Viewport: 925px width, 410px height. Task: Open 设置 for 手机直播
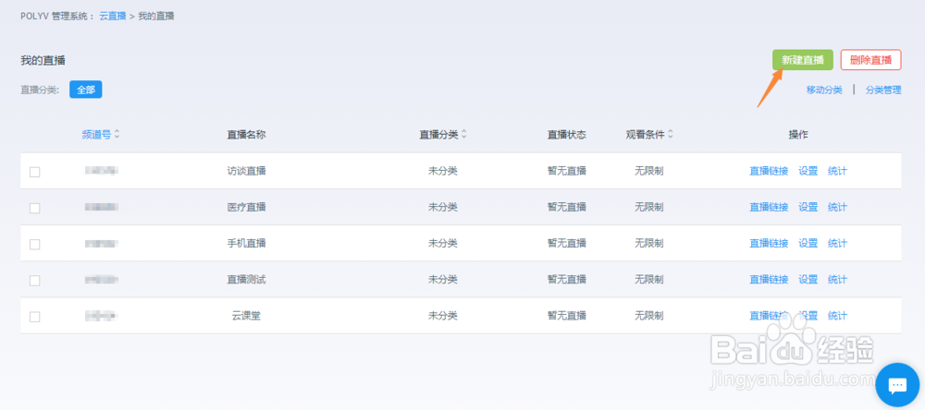808,243
